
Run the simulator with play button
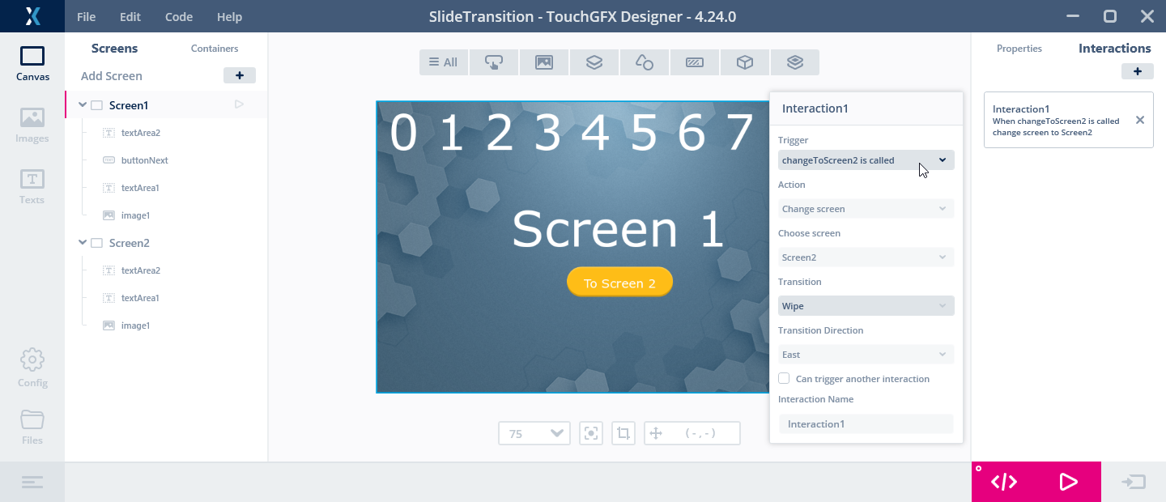pos(1068,482)
